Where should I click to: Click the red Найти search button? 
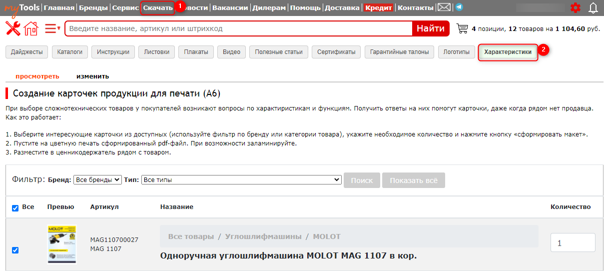point(431,28)
